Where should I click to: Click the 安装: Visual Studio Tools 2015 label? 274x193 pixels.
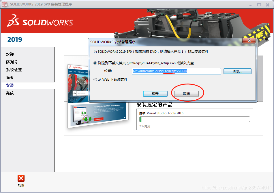(x=161, y=113)
